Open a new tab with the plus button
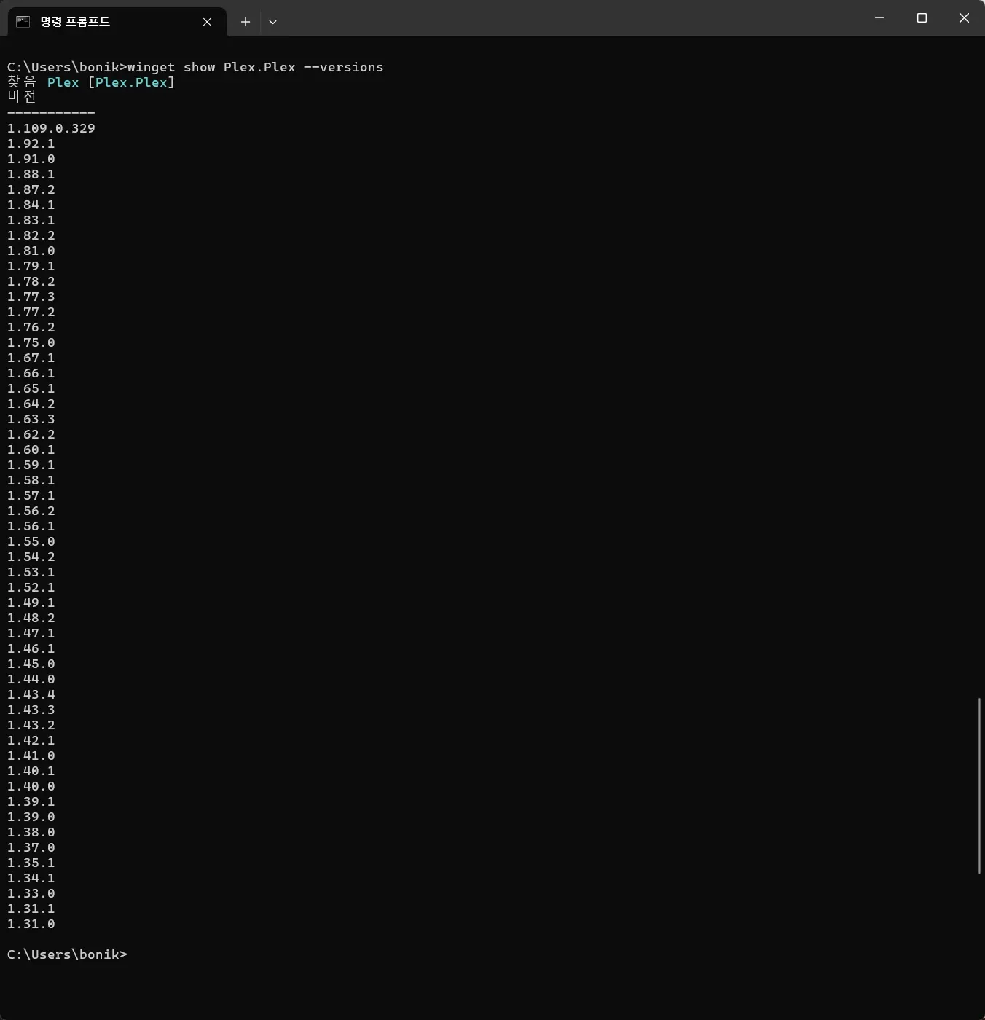The height and width of the screenshot is (1020, 985). (246, 22)
